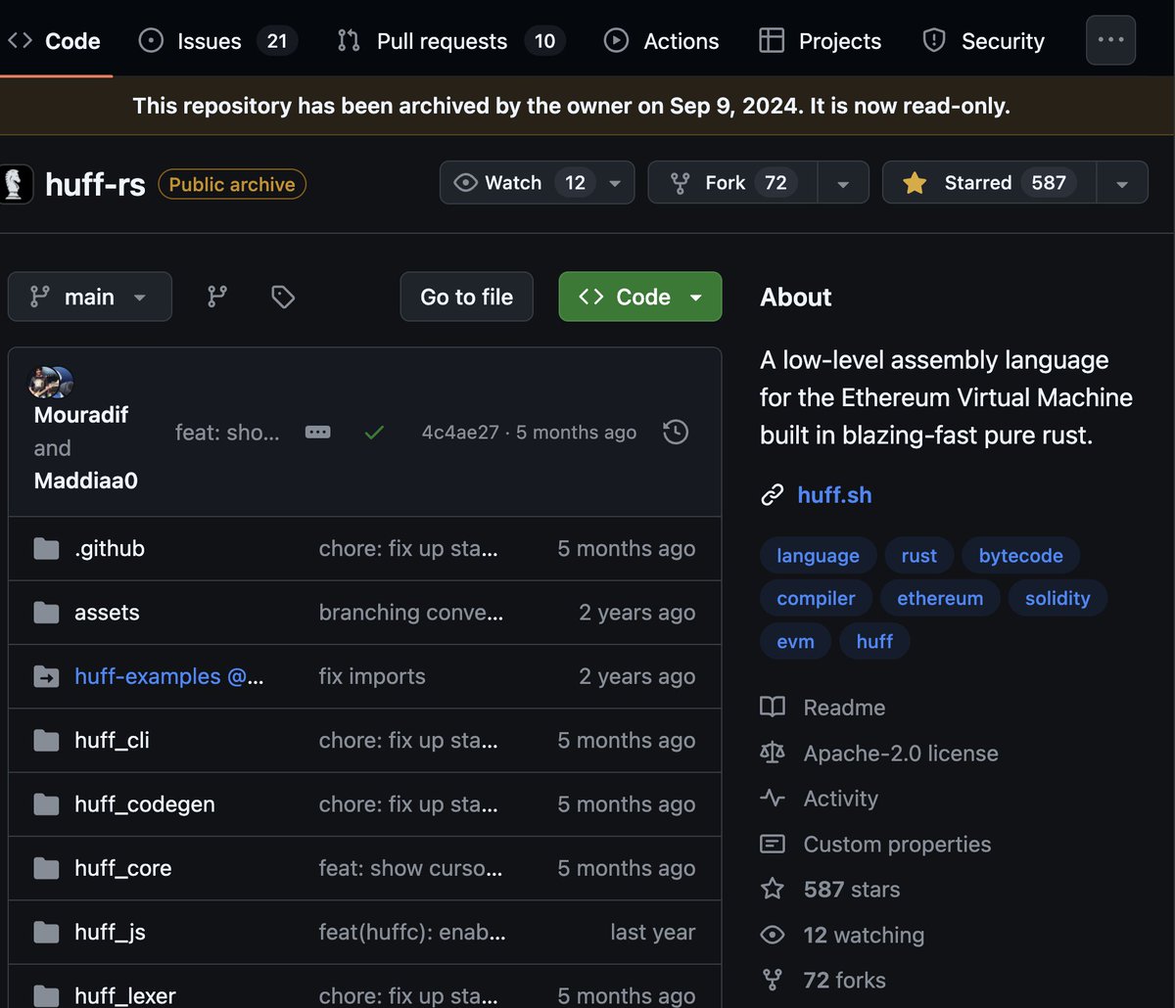Select the 'ethereum' topic tag
This screenshot has width=1175, height=1008.
[940, 598]
